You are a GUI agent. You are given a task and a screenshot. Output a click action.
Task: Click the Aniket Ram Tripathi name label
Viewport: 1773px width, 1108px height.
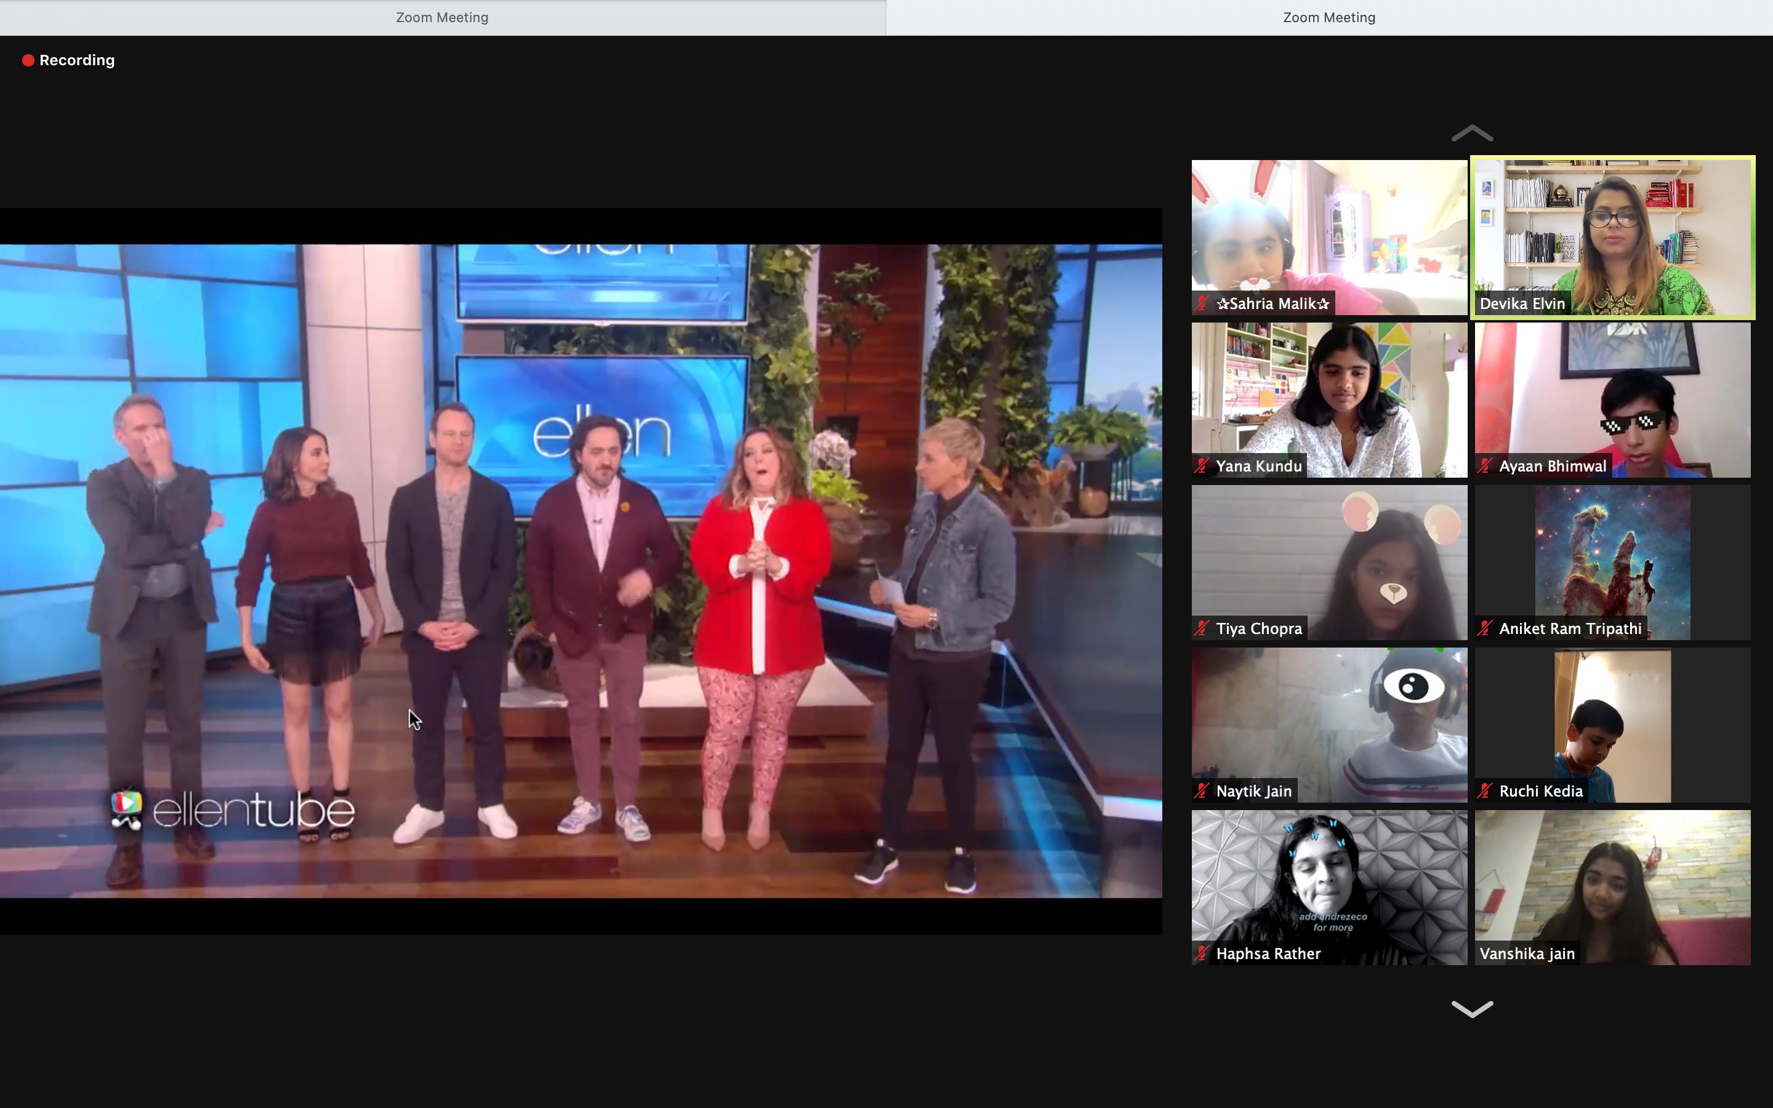pos(1570,628)
